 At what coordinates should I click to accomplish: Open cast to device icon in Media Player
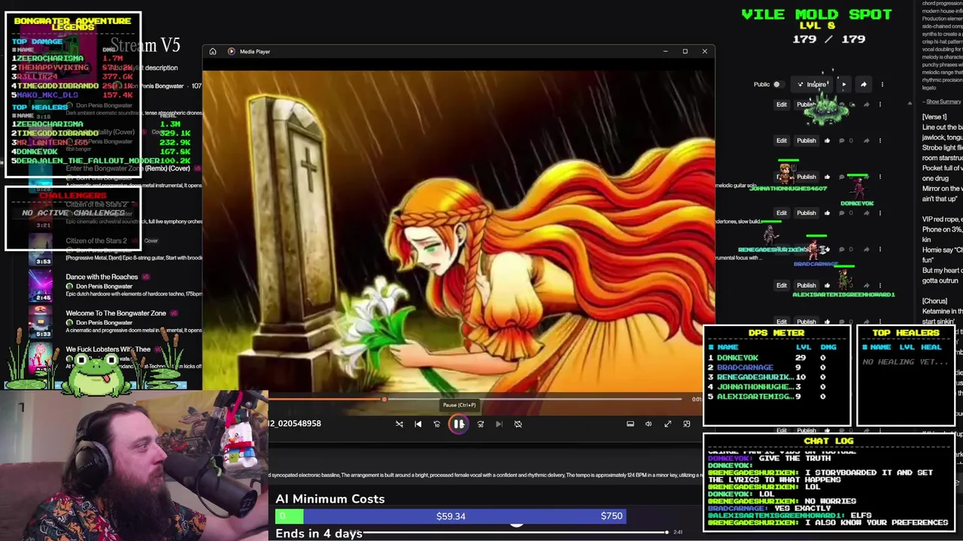(630, 424)
